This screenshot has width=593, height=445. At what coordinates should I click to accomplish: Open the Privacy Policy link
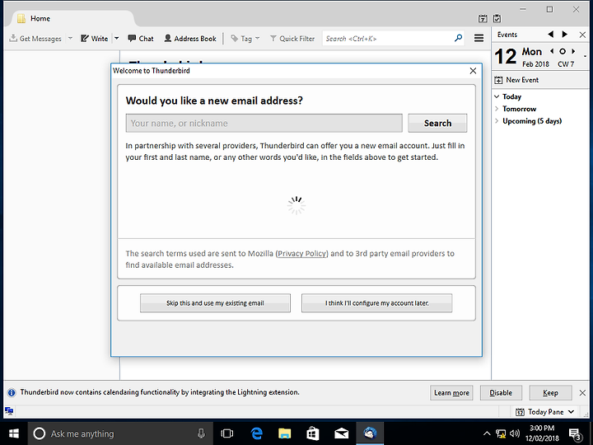tap(302, 254)
